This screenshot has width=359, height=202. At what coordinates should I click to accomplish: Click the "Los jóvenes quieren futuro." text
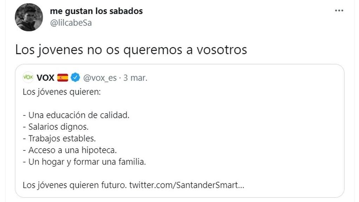(x=74, y=184)
